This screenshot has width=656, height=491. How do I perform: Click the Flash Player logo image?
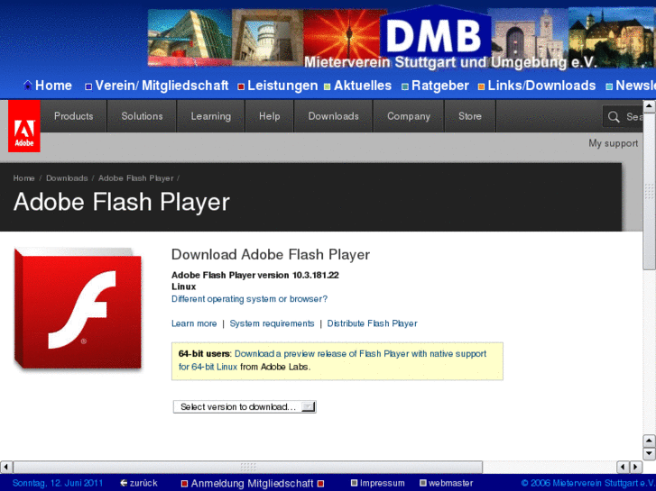click(78, 308)
